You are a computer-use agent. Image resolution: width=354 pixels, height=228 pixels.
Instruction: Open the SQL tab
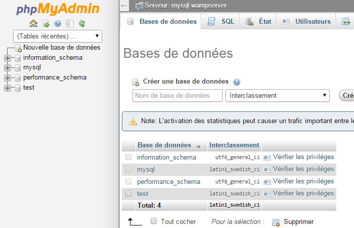coord(221,21)
